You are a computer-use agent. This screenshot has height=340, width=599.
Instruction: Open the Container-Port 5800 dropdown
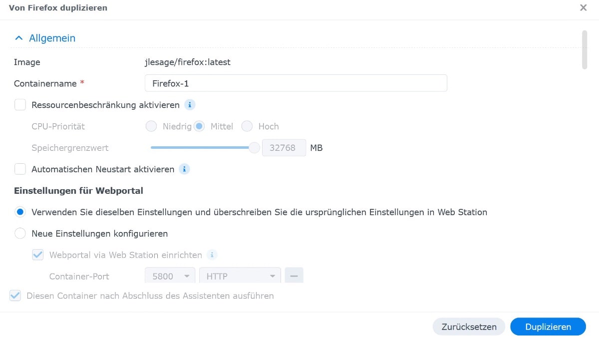(170, 276)
